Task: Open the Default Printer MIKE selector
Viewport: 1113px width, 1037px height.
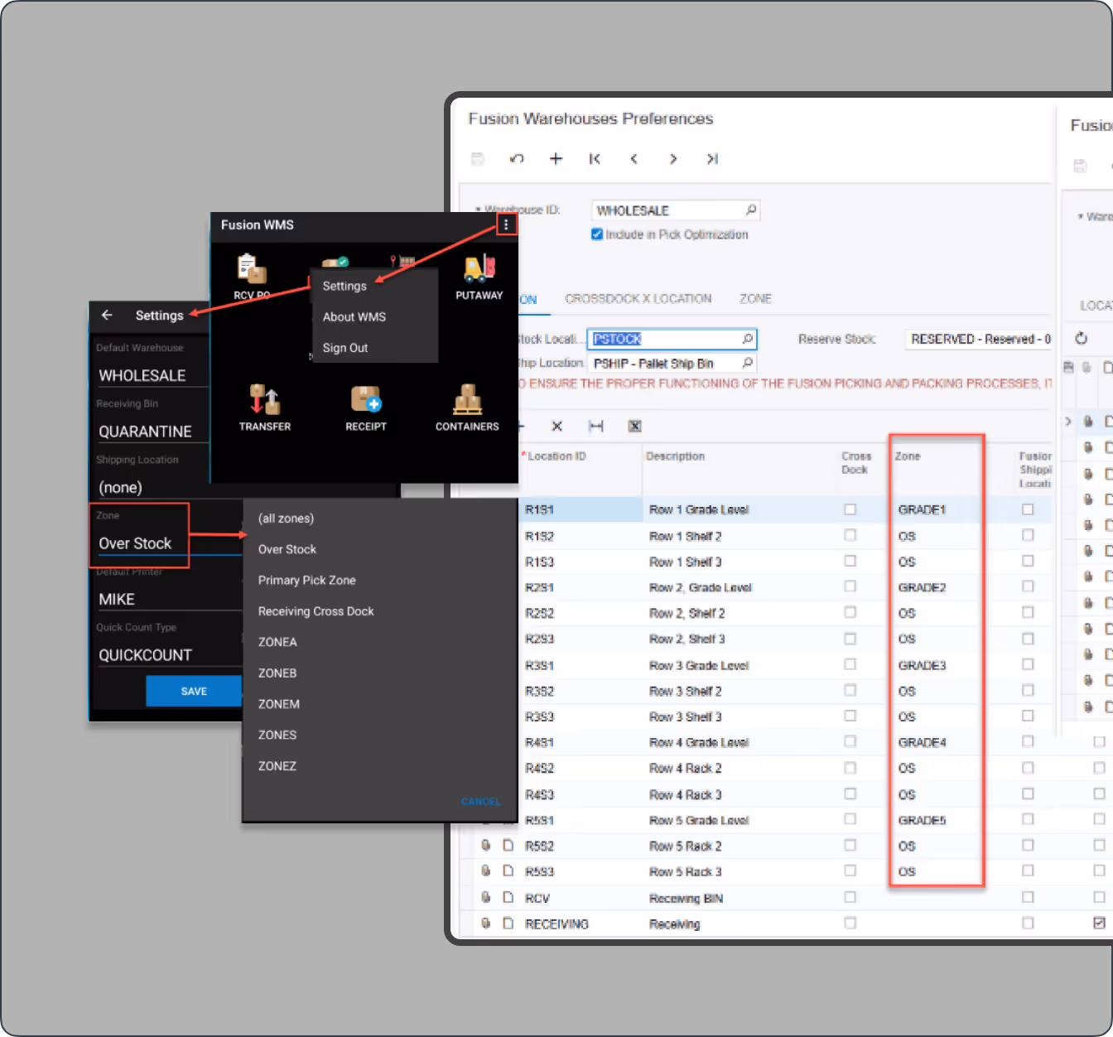Action: pos(167,599)
